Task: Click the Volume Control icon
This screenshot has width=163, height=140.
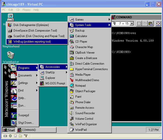Action: click(72, 119)
